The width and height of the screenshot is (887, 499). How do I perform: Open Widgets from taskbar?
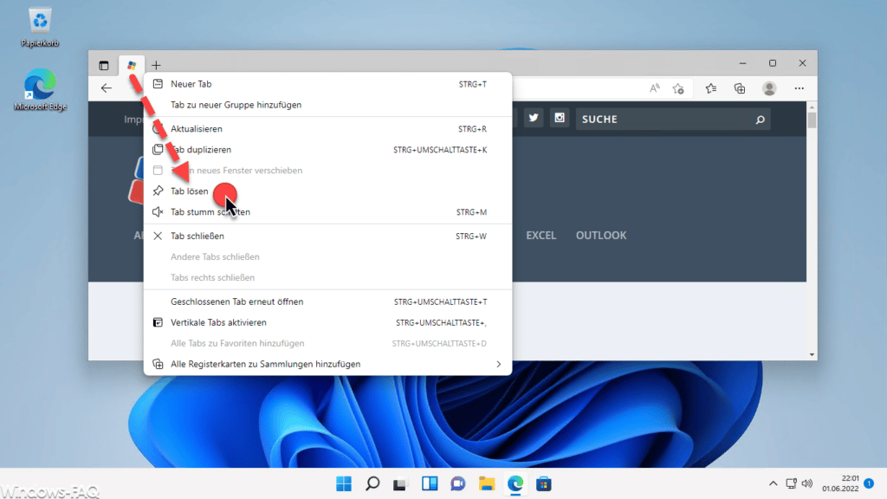(x=430, y=483)
